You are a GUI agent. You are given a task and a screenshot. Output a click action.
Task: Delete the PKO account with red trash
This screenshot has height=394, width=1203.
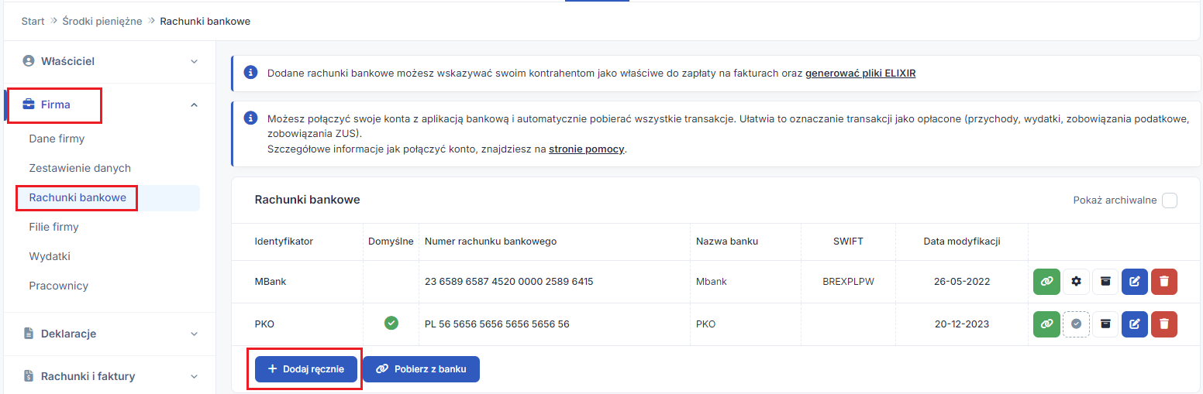point(1164,324)
